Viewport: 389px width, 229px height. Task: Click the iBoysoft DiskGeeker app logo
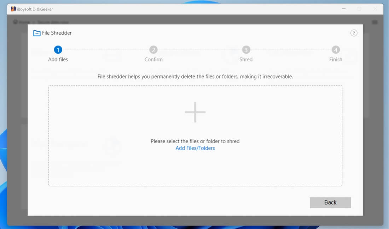point(13,9)
